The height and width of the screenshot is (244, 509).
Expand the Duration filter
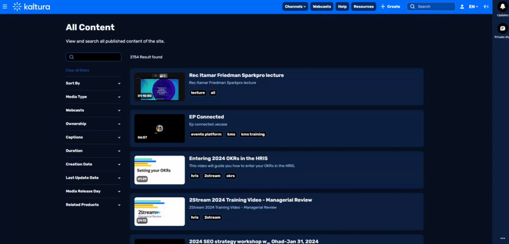[93, 150]
